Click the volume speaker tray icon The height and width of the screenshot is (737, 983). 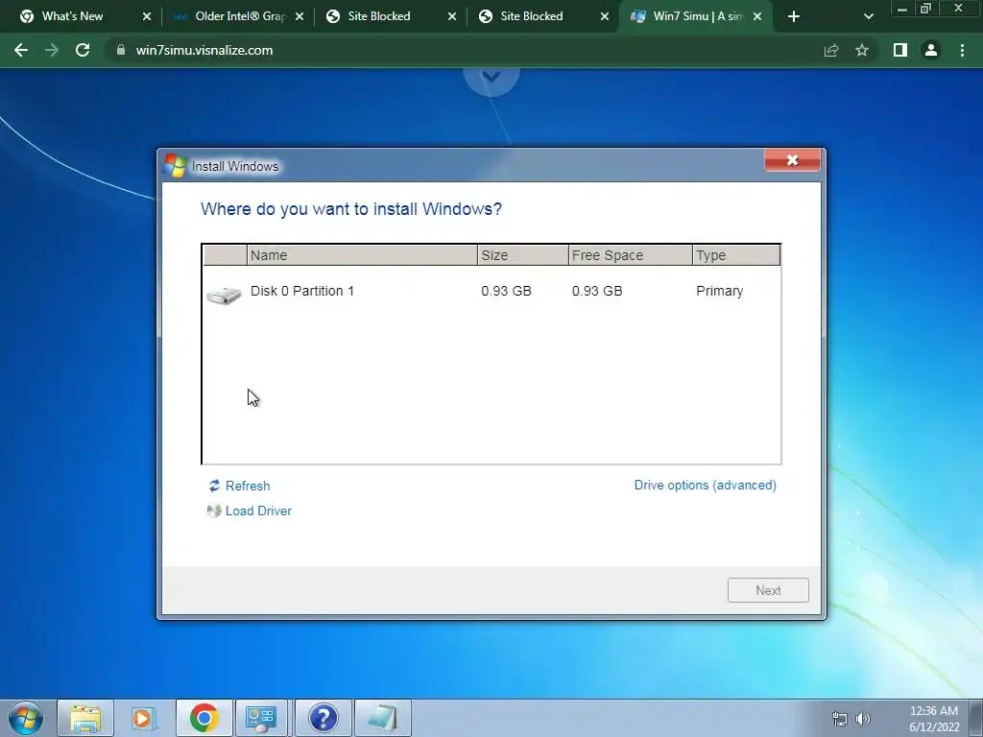pos(863,719)
